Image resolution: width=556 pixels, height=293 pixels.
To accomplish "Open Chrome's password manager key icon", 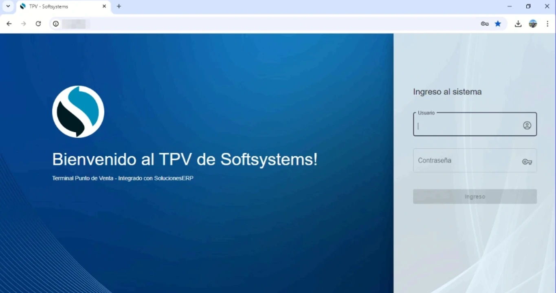I will (x=484, y=24).
